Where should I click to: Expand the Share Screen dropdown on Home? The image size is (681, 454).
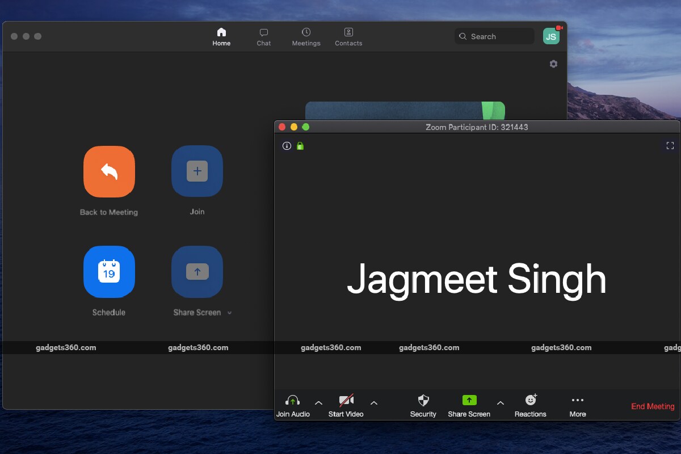[x=229, y=312]
